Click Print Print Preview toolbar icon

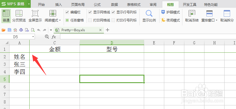click(x=27, y=30)
